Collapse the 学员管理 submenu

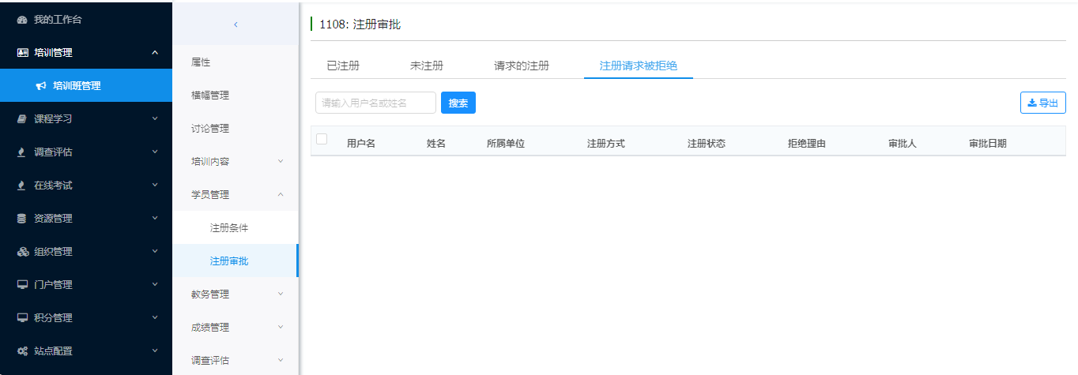(x=281, y=195)
